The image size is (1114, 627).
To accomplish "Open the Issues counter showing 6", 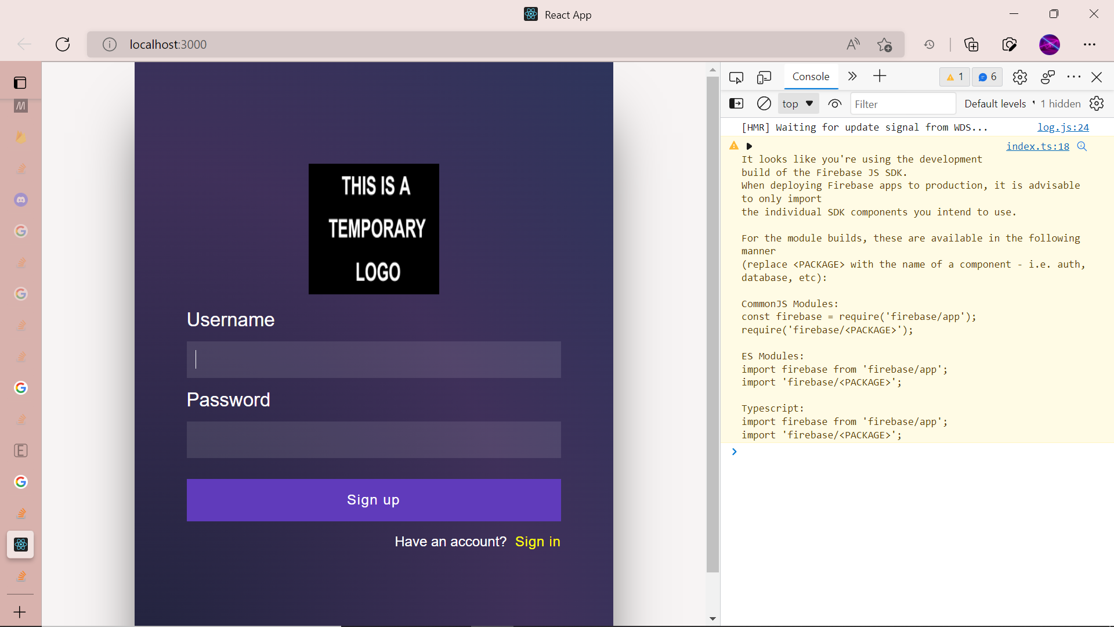I will [x=987, y=77].
